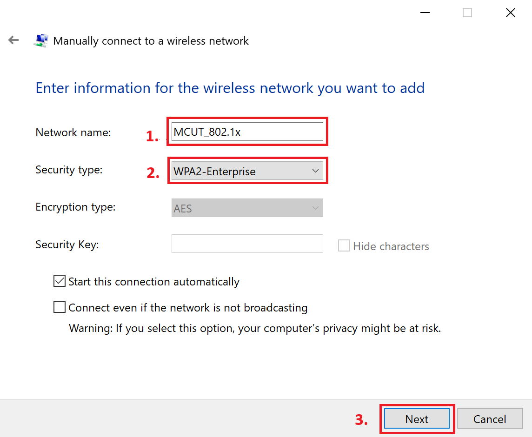
Task: Click the back arrow in the title bar
Action: point(13,40)
